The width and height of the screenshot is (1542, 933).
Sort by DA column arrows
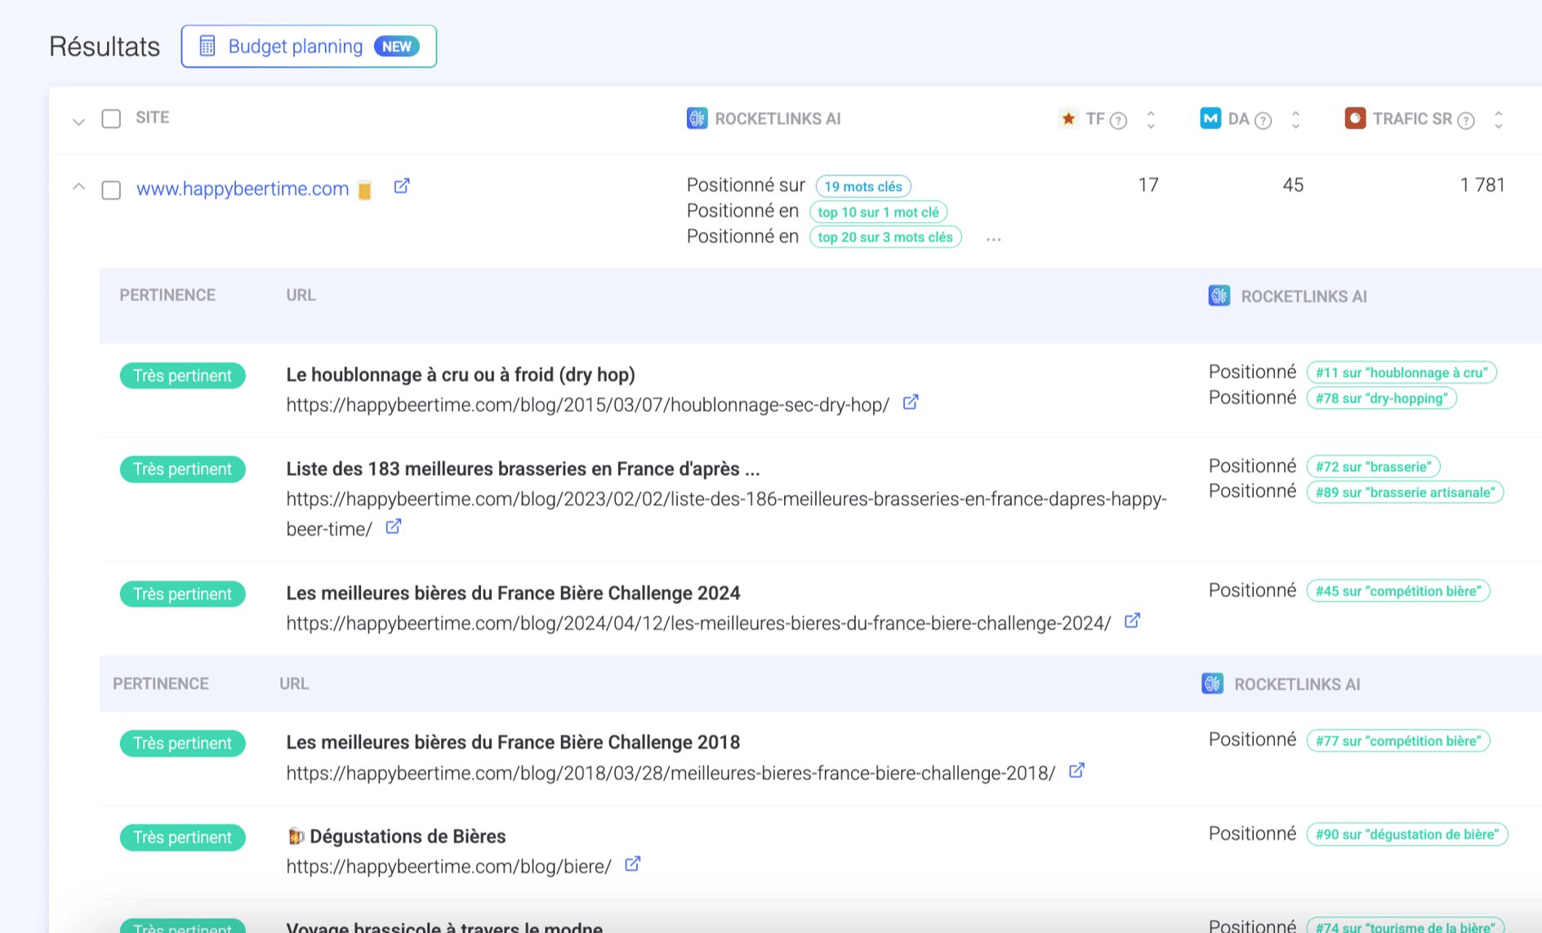click(x=1295, y=120)
